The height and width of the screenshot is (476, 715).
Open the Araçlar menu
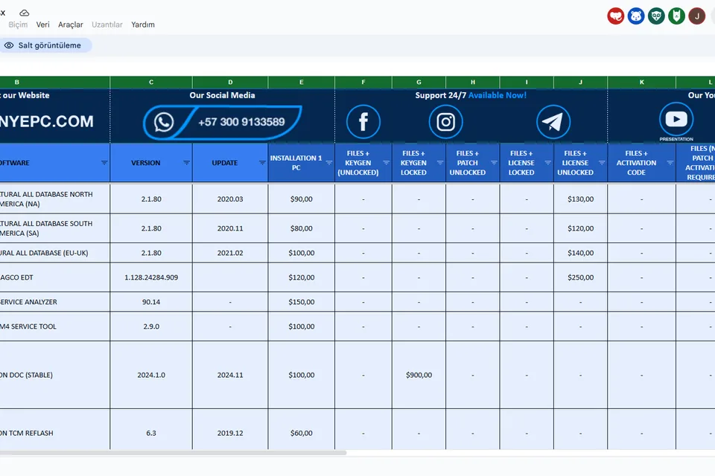pos(70,25)
